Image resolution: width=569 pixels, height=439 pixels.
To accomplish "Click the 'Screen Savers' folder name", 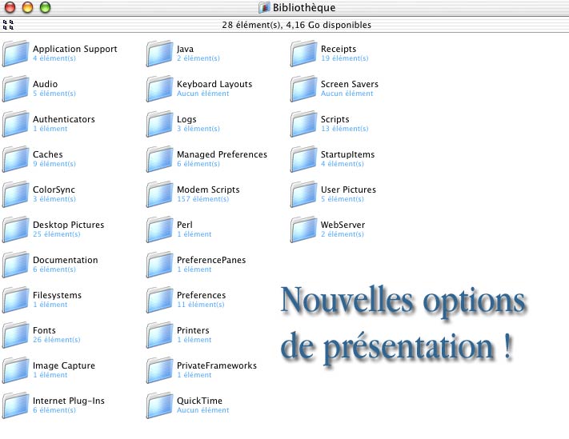I will 350,84.
